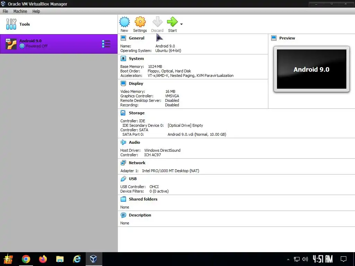Click the VirtualBox window title bar icon
The height and width of the screenshot is (266, 355).
tap(3, 3)
